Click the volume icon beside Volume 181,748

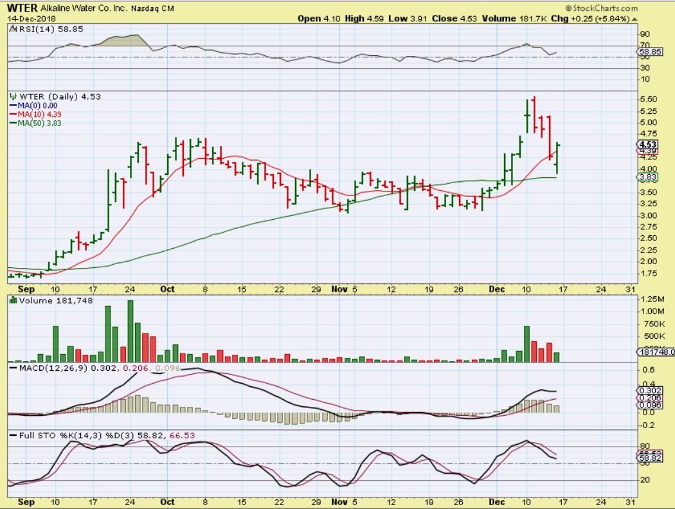coord(13,300)
